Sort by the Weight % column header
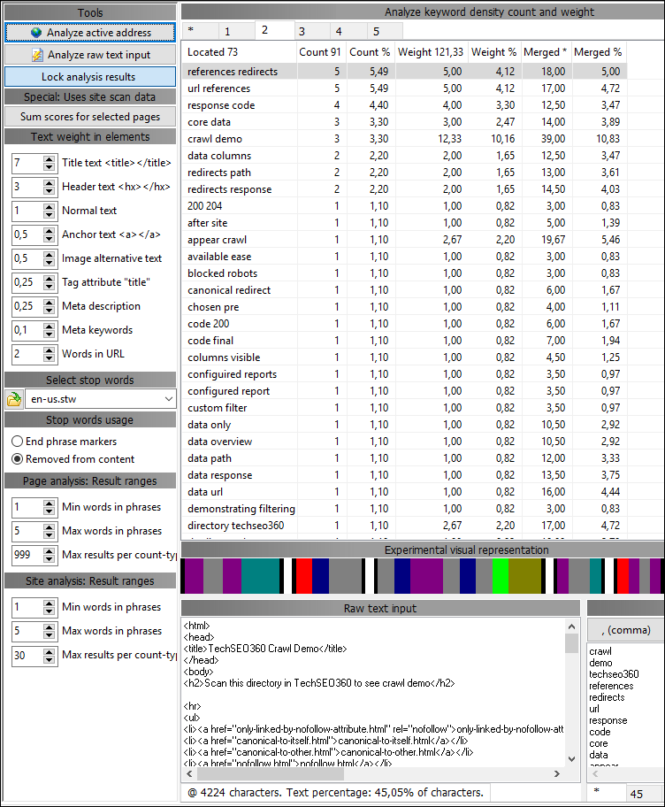665x807 pixels. (x=494, y=52)
